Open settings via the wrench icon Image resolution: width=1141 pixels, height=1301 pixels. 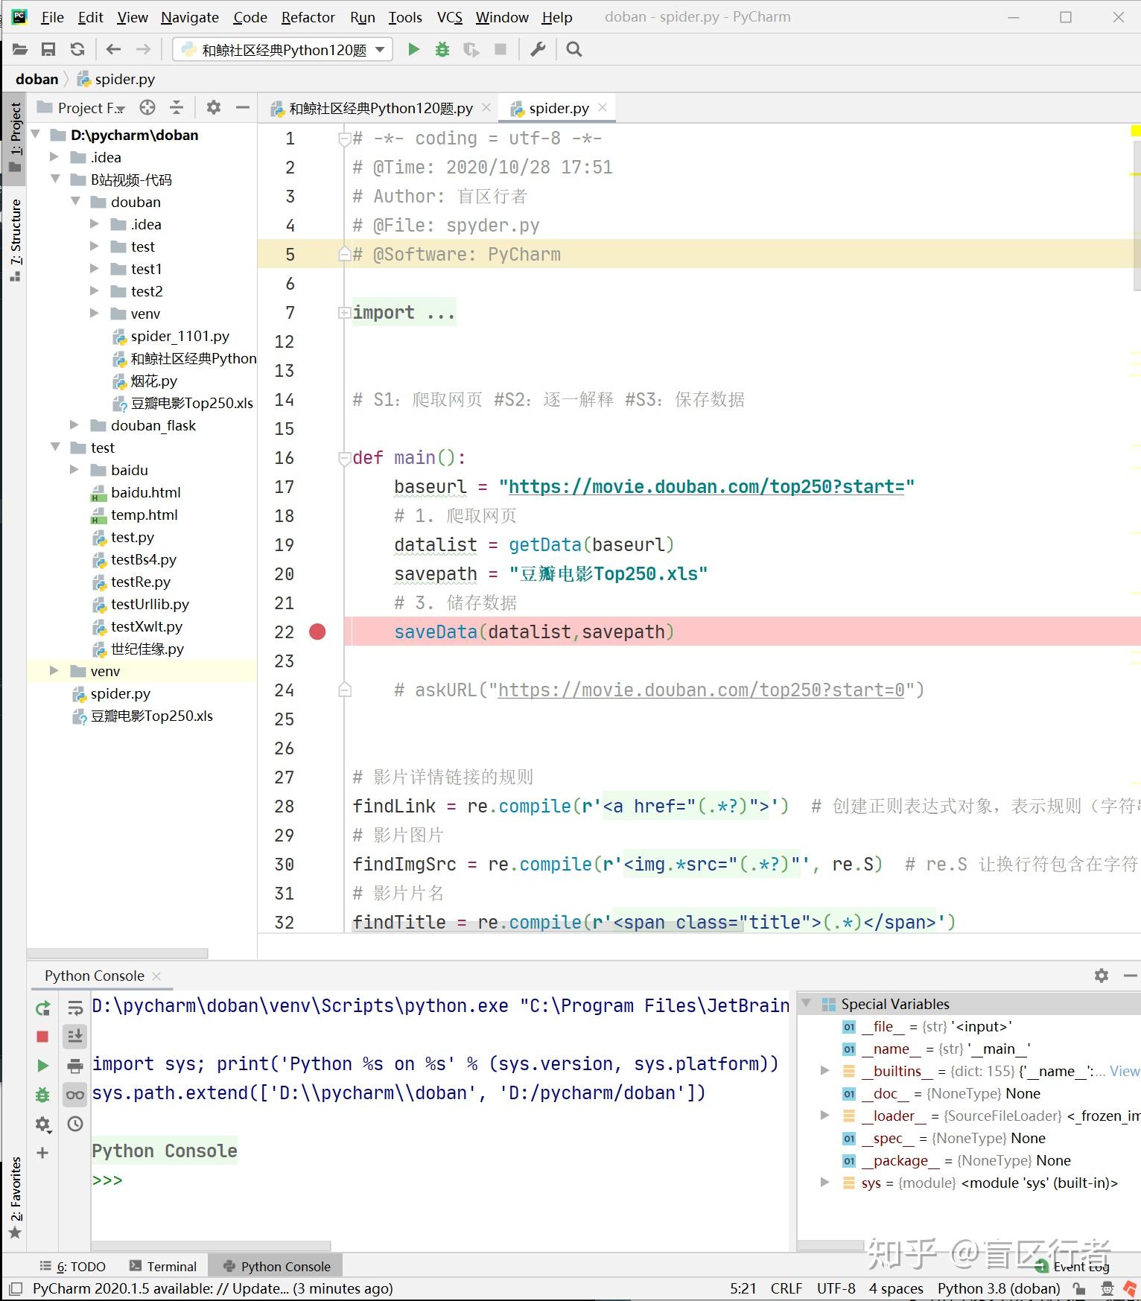click(538, 49)
